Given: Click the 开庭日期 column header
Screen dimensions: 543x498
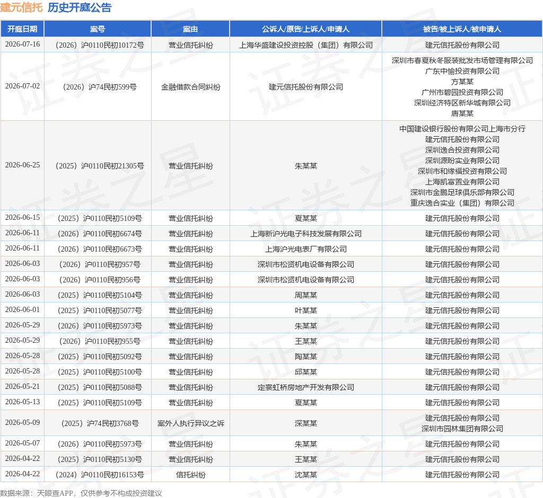Looking at the screenshot, I should pyautogui.click(x=22, y=29).
